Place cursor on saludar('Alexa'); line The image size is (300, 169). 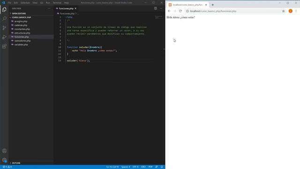tap(78, 61)
